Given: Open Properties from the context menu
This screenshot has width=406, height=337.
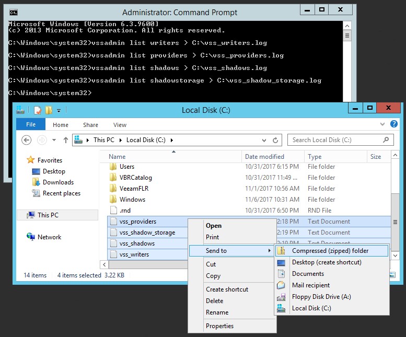Looking at the screenshot, I should pos(232,326).
